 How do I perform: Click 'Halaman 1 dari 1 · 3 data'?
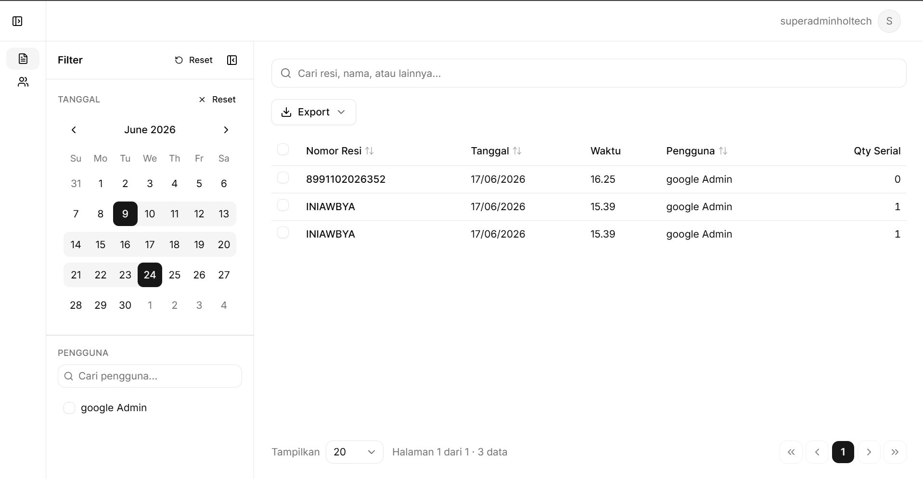[x=449, y=452]
